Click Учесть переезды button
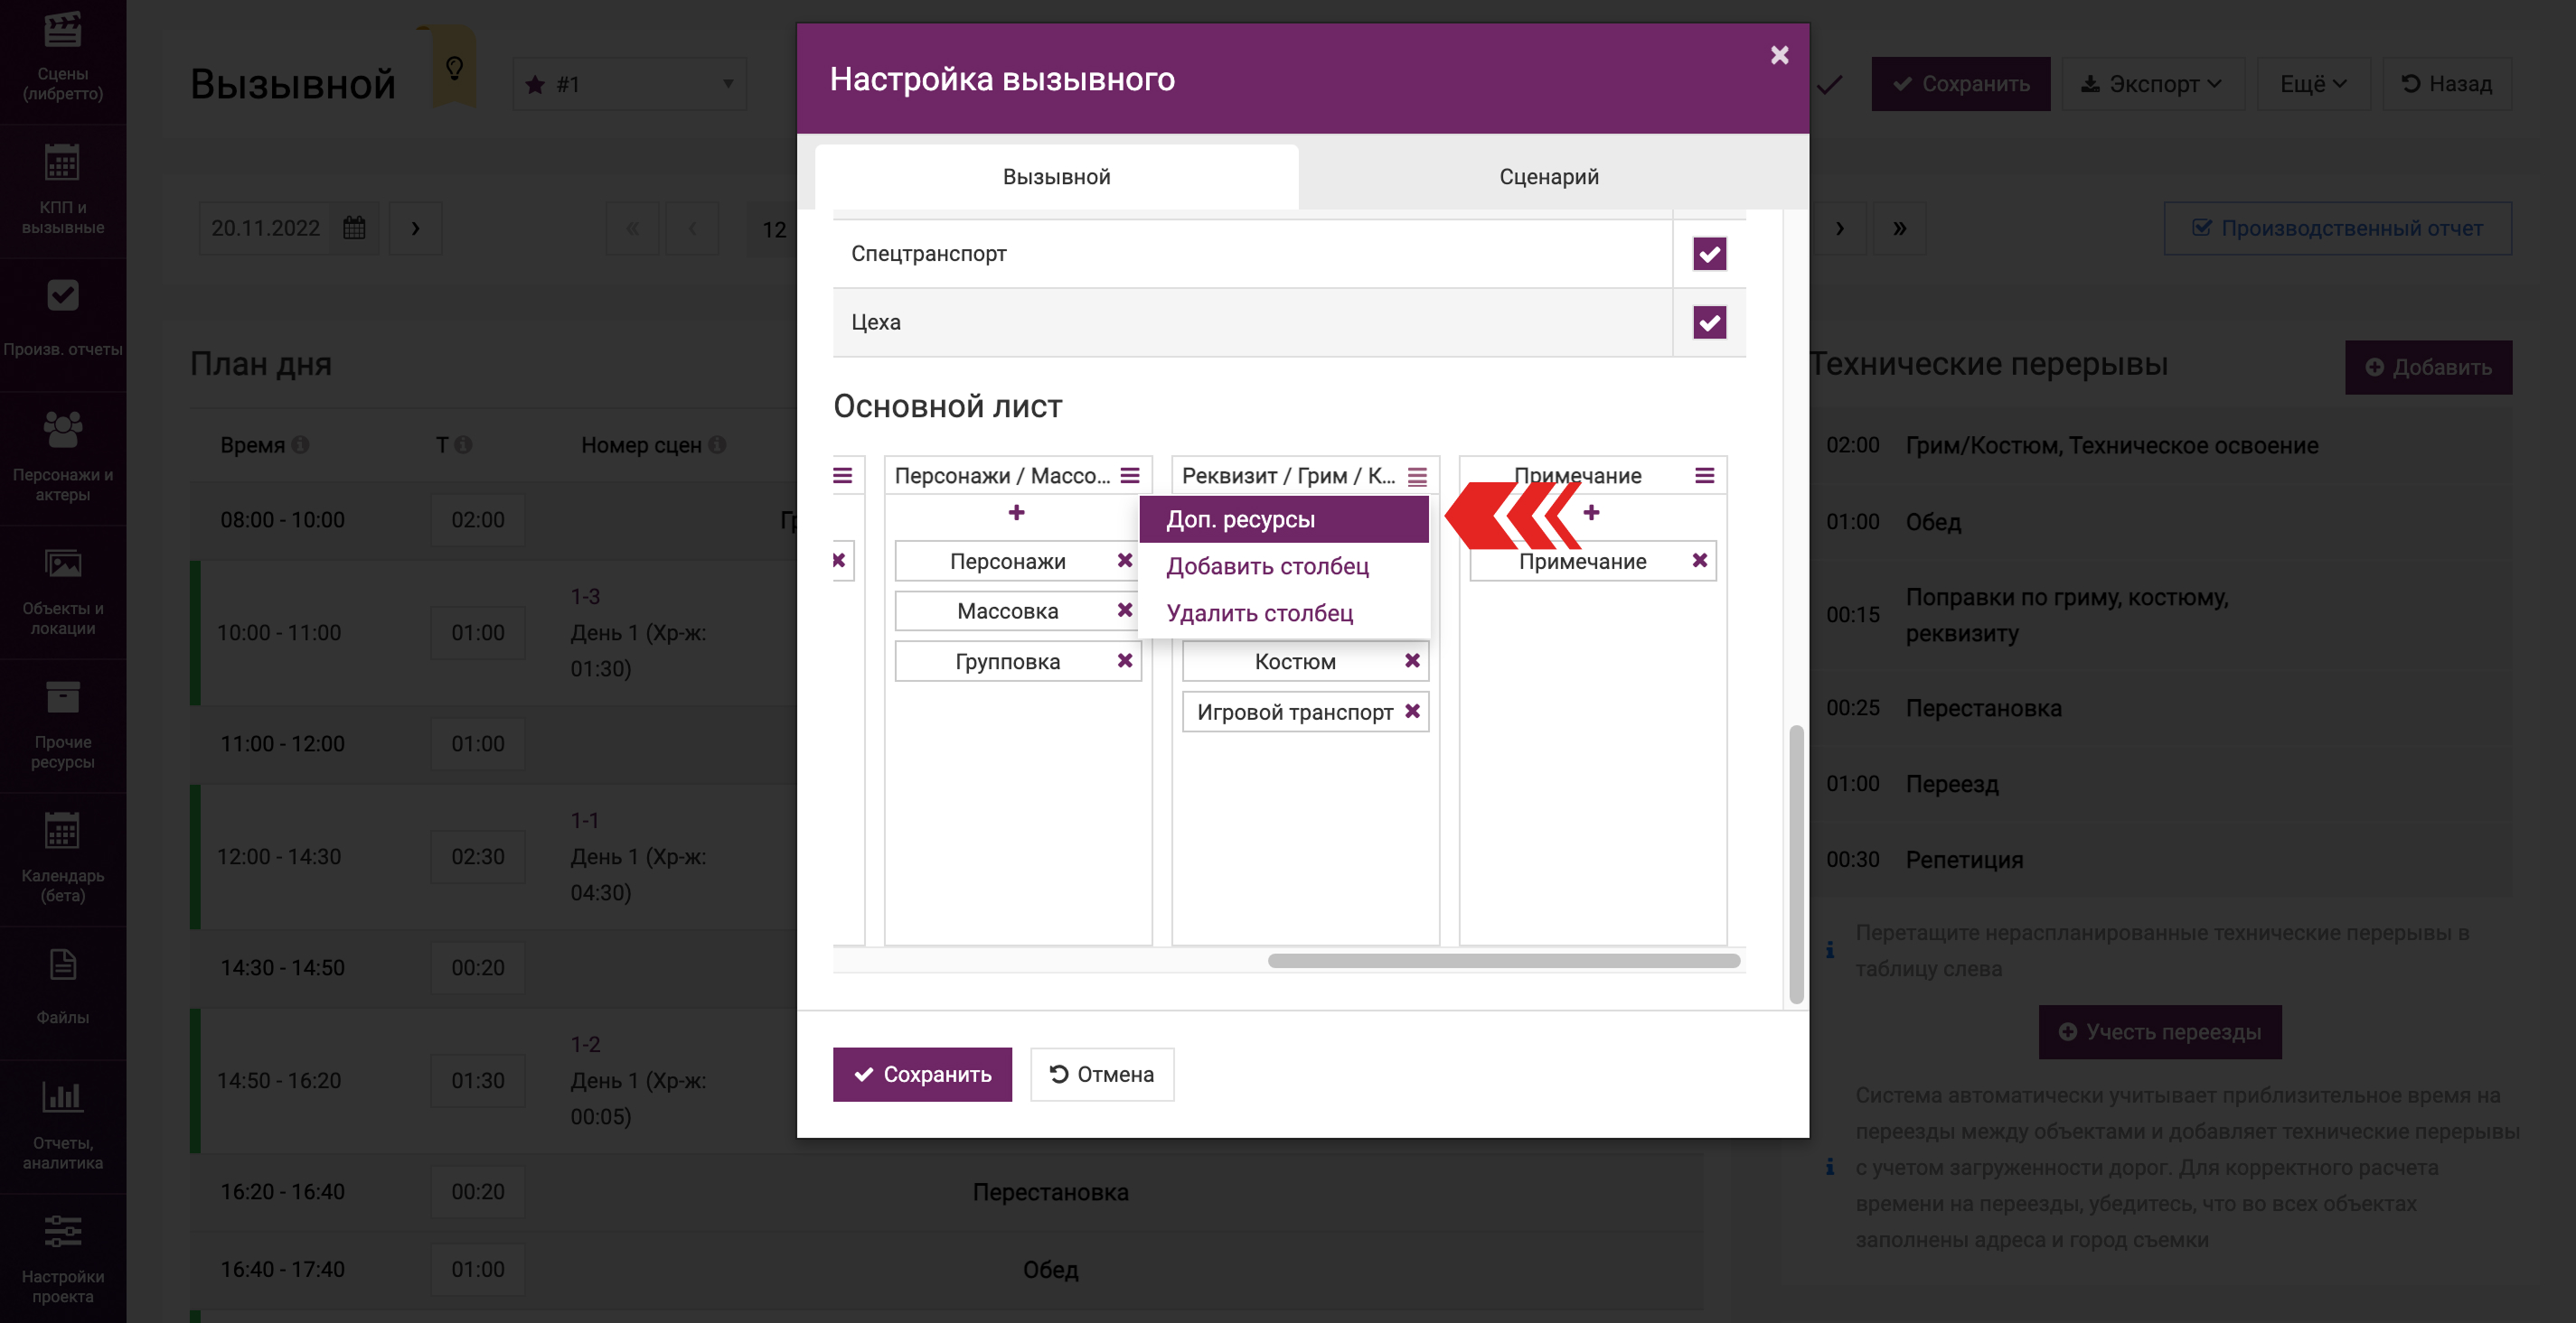The height and width of the screenshot is (1323, 2576). [2160, 1031]
